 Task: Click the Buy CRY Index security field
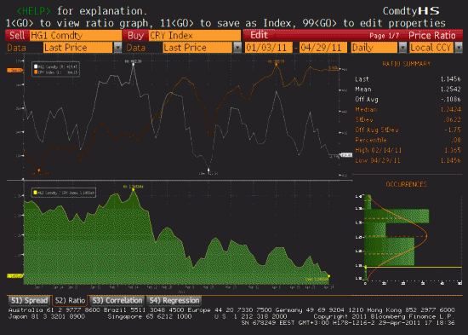coord(195,36)
